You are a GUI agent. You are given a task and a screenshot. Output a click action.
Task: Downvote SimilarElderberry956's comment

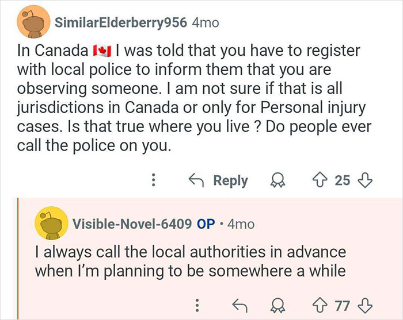pyautogui.click(x=364, y=180)
